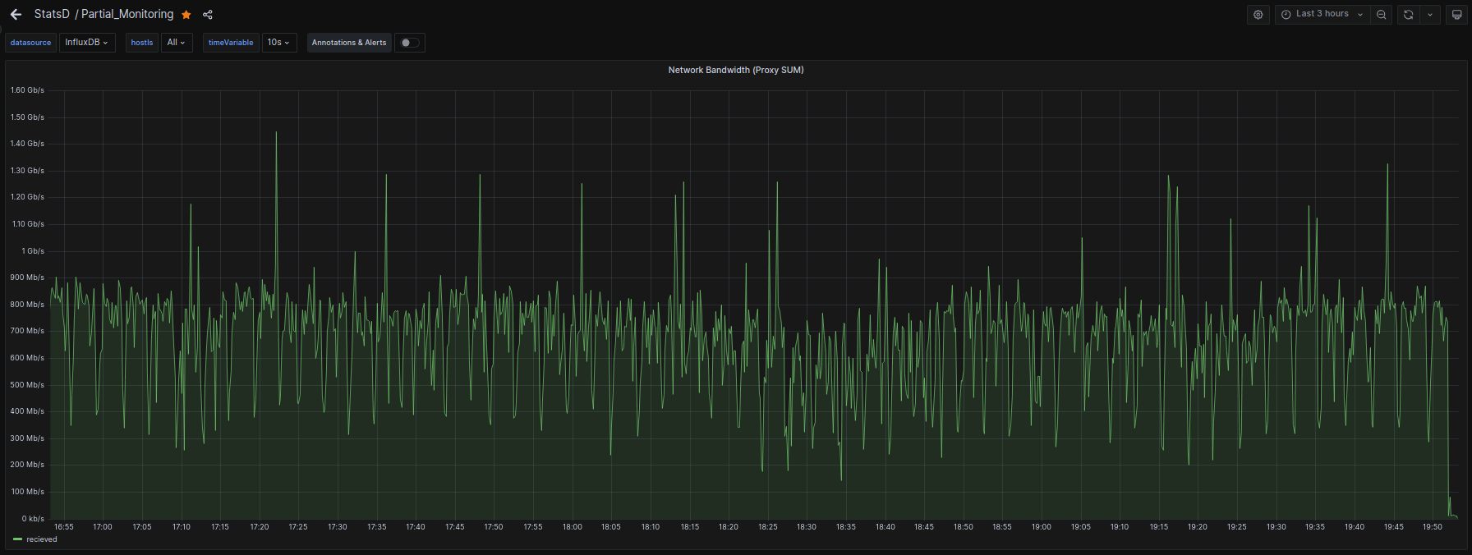Click the Partial_Monitoring dashboard title
Viewport: 1472px width, 555px height.
[x=127, y=15]
